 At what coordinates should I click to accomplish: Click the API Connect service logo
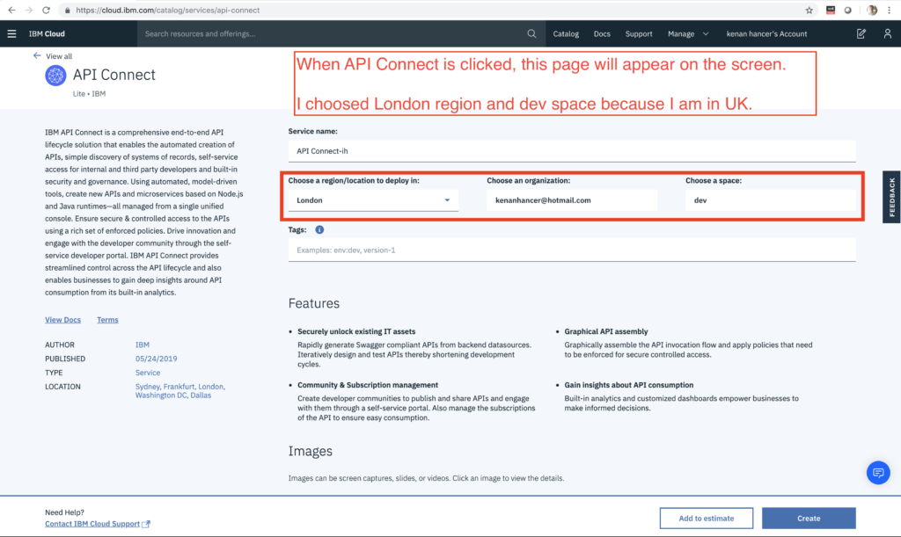[55, 76]
